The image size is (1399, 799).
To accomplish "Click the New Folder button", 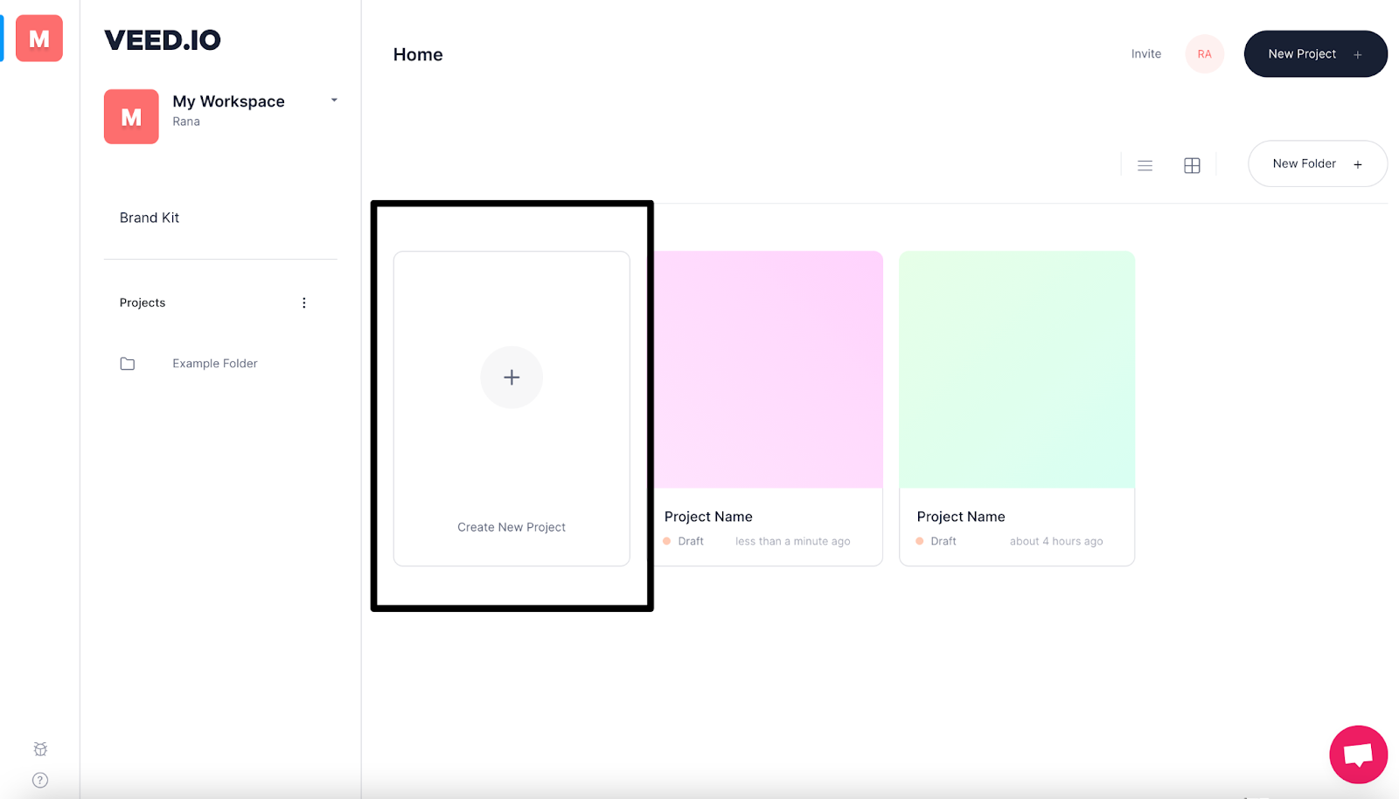I will pos(1318,163).
